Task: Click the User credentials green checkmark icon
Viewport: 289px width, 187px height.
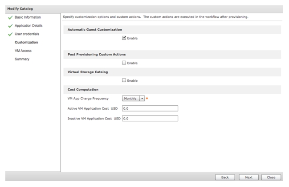Action: click(10, 34)
